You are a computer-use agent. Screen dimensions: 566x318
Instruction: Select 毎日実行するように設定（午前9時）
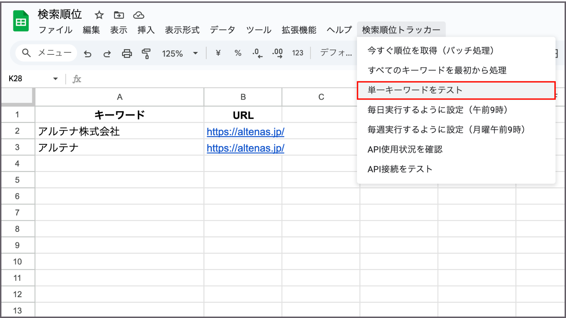(456, 110)
